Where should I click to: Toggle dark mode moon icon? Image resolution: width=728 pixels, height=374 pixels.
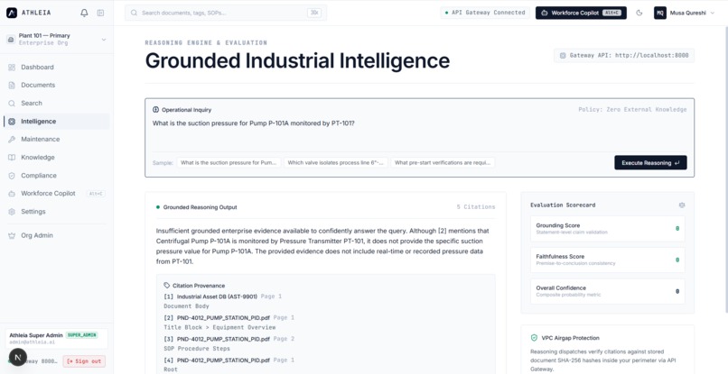pos(639,13)
